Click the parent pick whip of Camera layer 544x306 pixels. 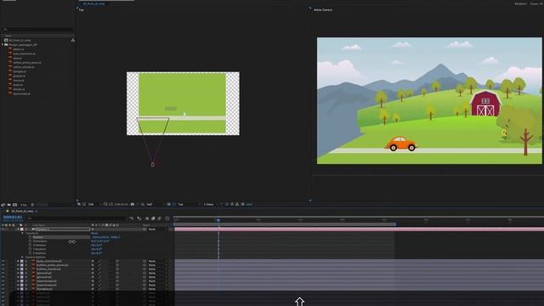[x=144, y=229]
